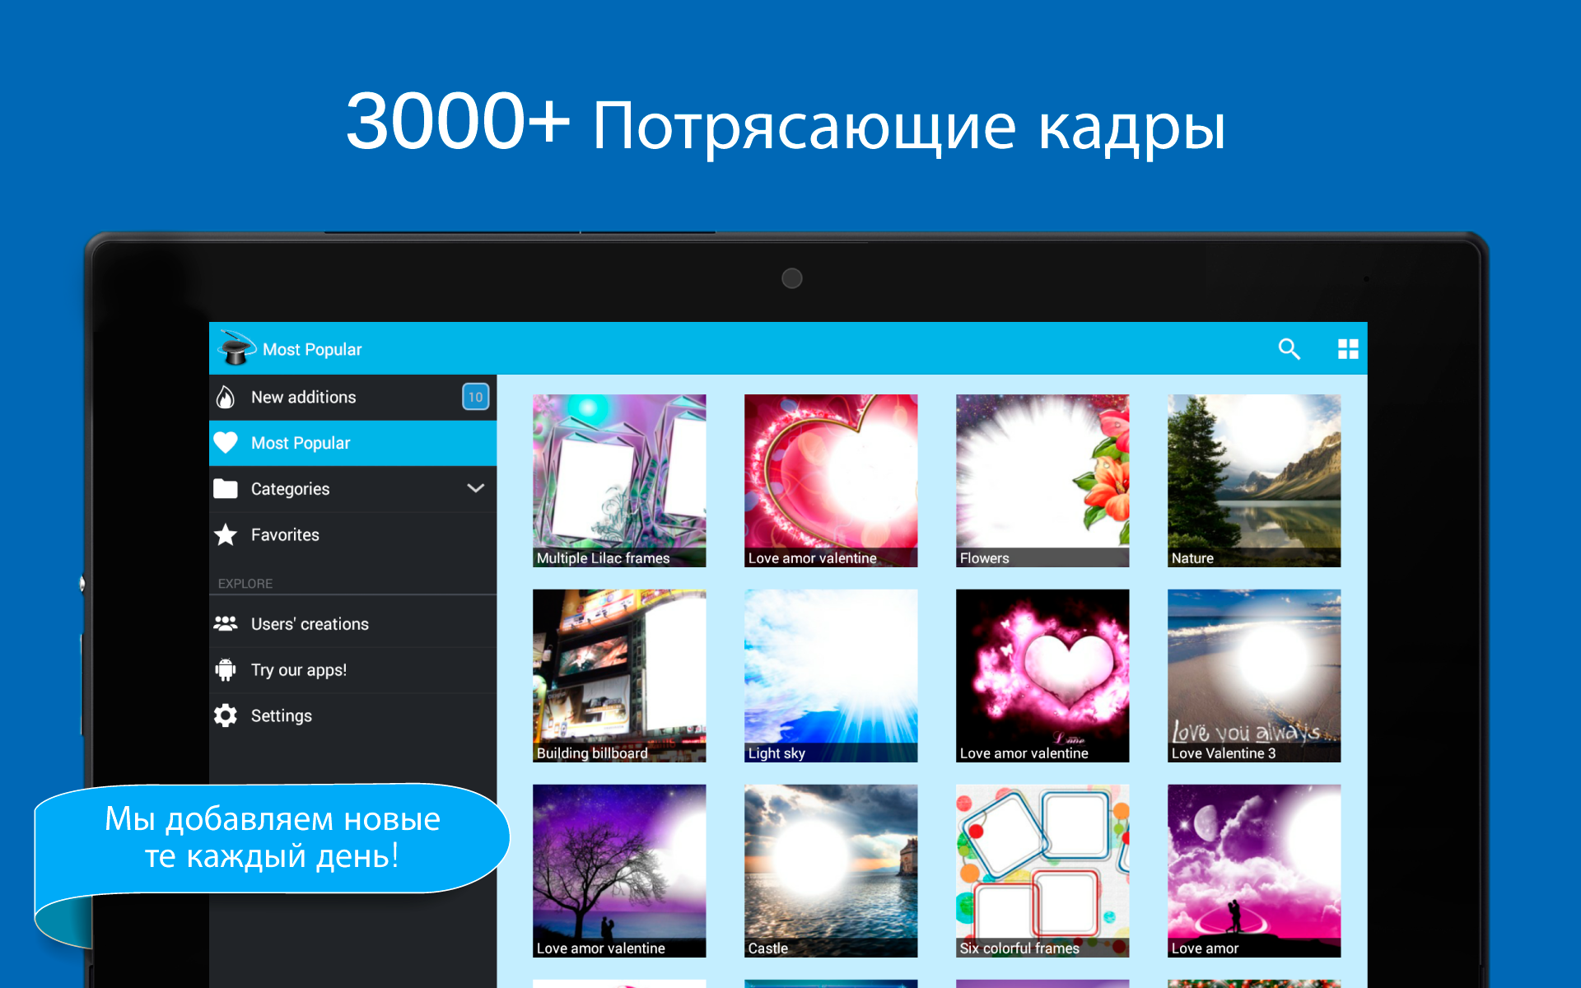Select Love Valentine 3 beach frame
This screenshot has width=1581, height=988.
coord(1254,676)
